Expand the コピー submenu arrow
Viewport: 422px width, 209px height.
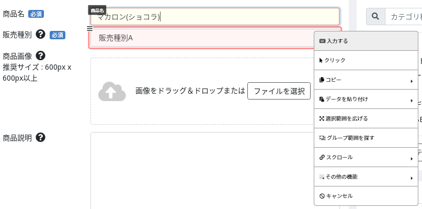(412, 81)
